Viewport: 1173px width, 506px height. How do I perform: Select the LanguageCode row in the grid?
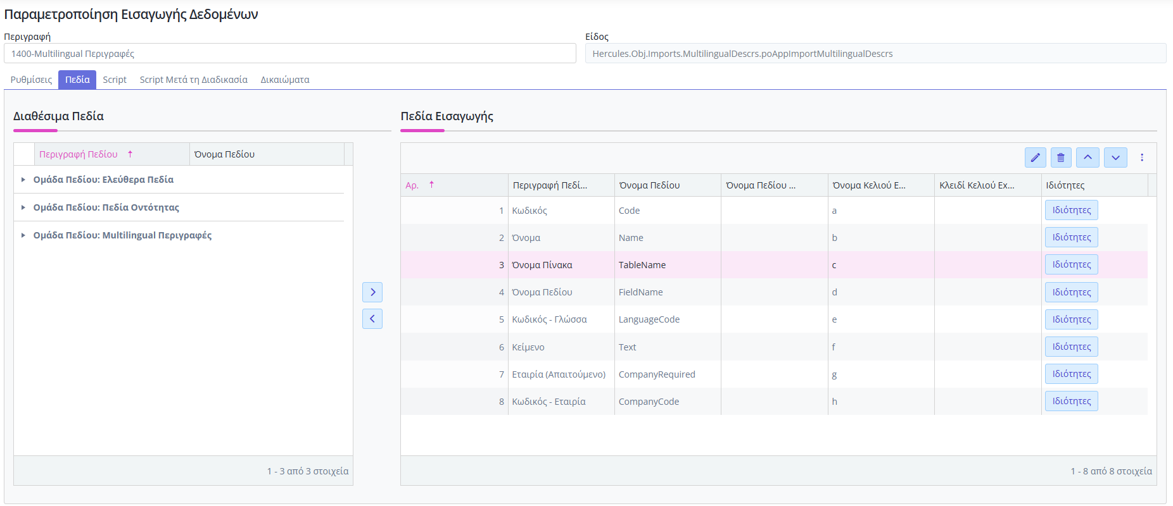pos(649,319)
